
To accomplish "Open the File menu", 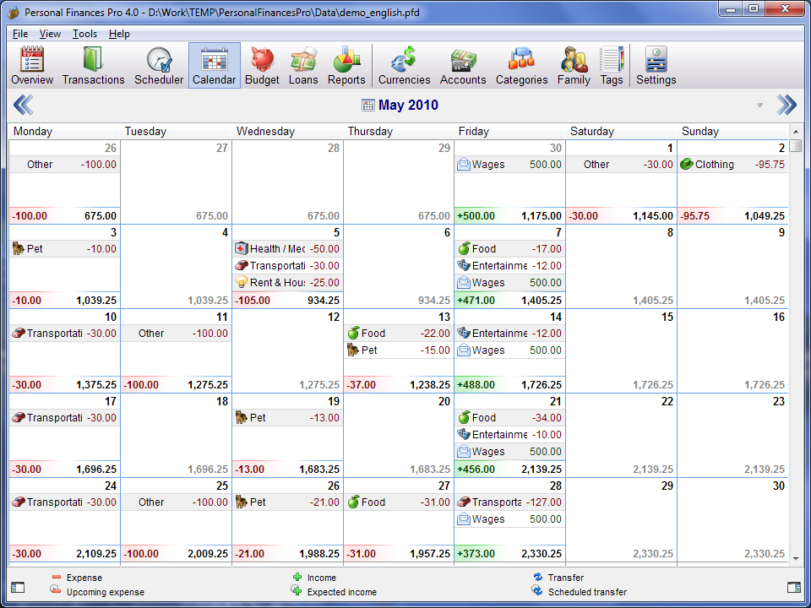I will click(x=20, y=34).
